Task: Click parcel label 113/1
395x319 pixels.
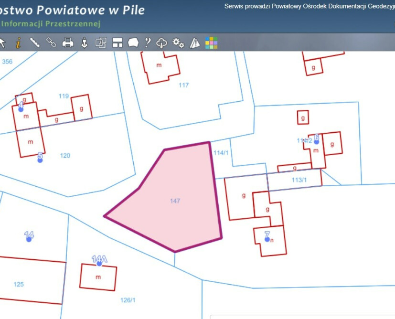Action: (x=299, y=180)
